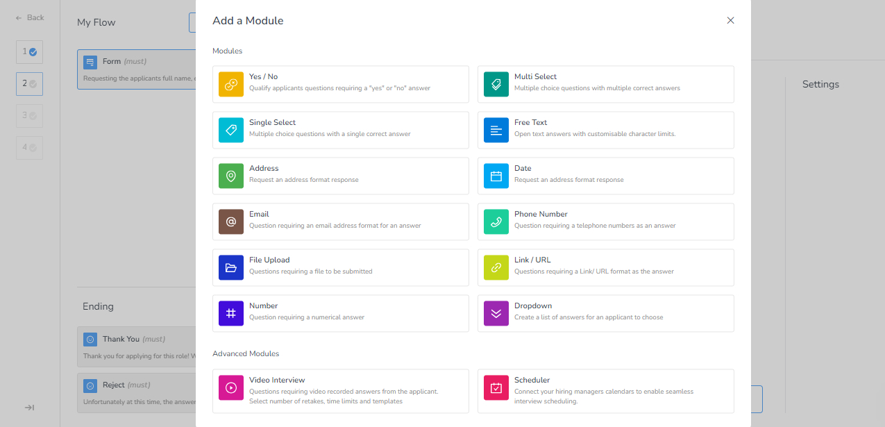
Task: Add the Single Select module
Action: (340, 130)
